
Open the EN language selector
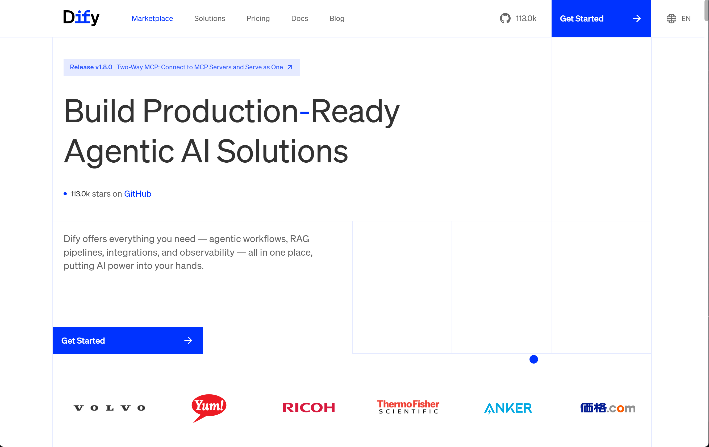tap(686, 19)
